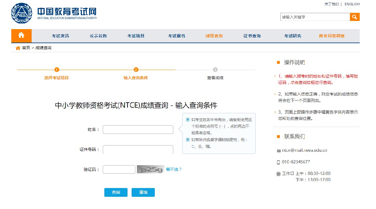Click the small house breadcrumb icon
The height and width of the screenshot is (209, 376).
click(18, 48)
